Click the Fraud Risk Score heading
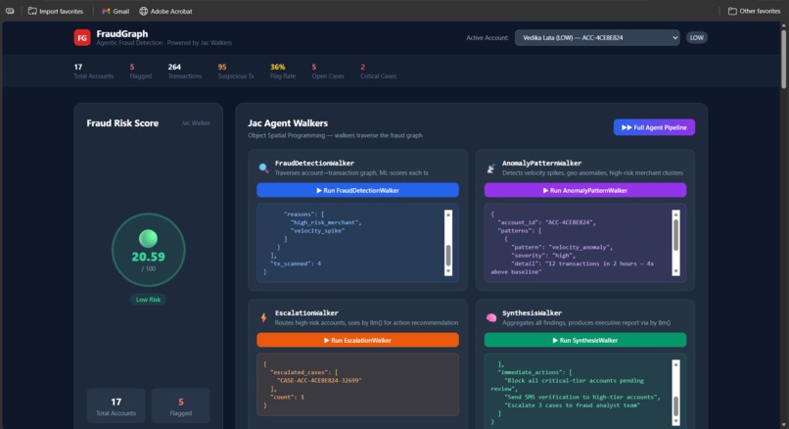This screenshot has height=429, width=789. (122, 123)
